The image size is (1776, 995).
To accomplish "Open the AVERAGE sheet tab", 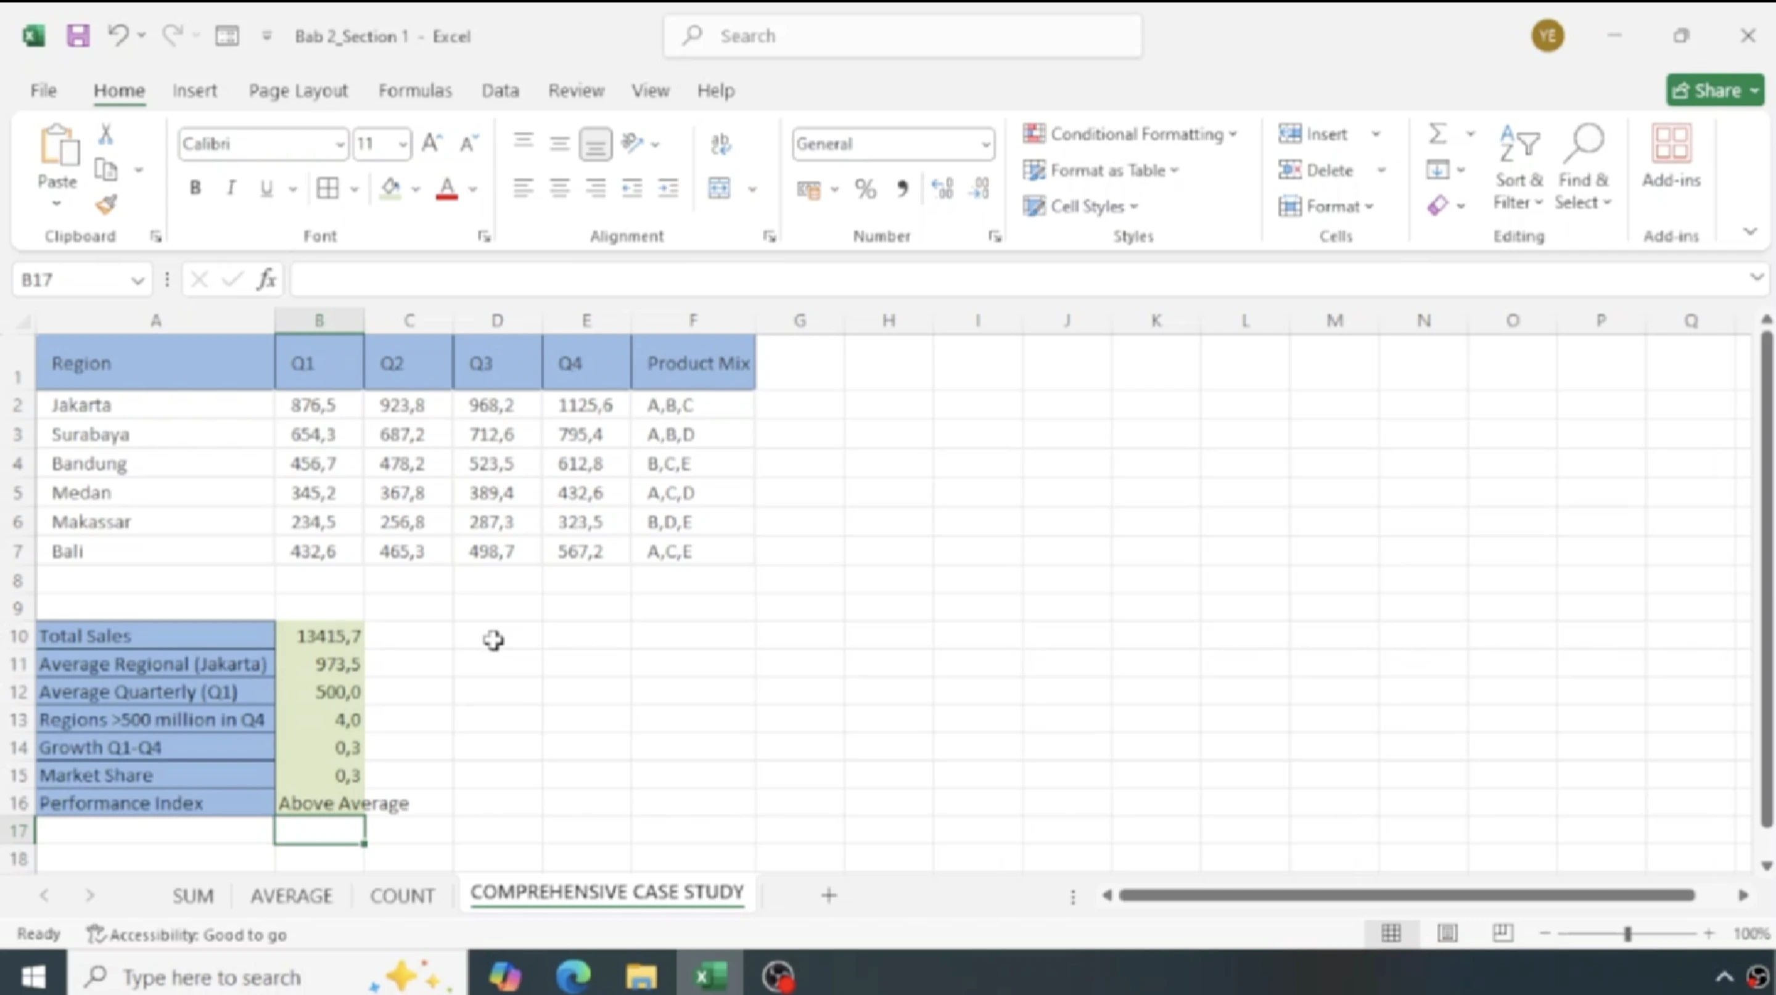I will [x=292, y=895].
